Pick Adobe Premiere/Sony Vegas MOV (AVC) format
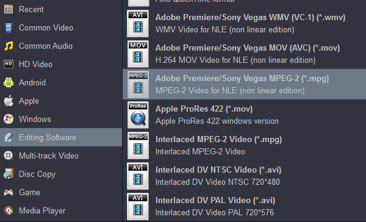Screen dimensions: 366x222 click(244, 54)
